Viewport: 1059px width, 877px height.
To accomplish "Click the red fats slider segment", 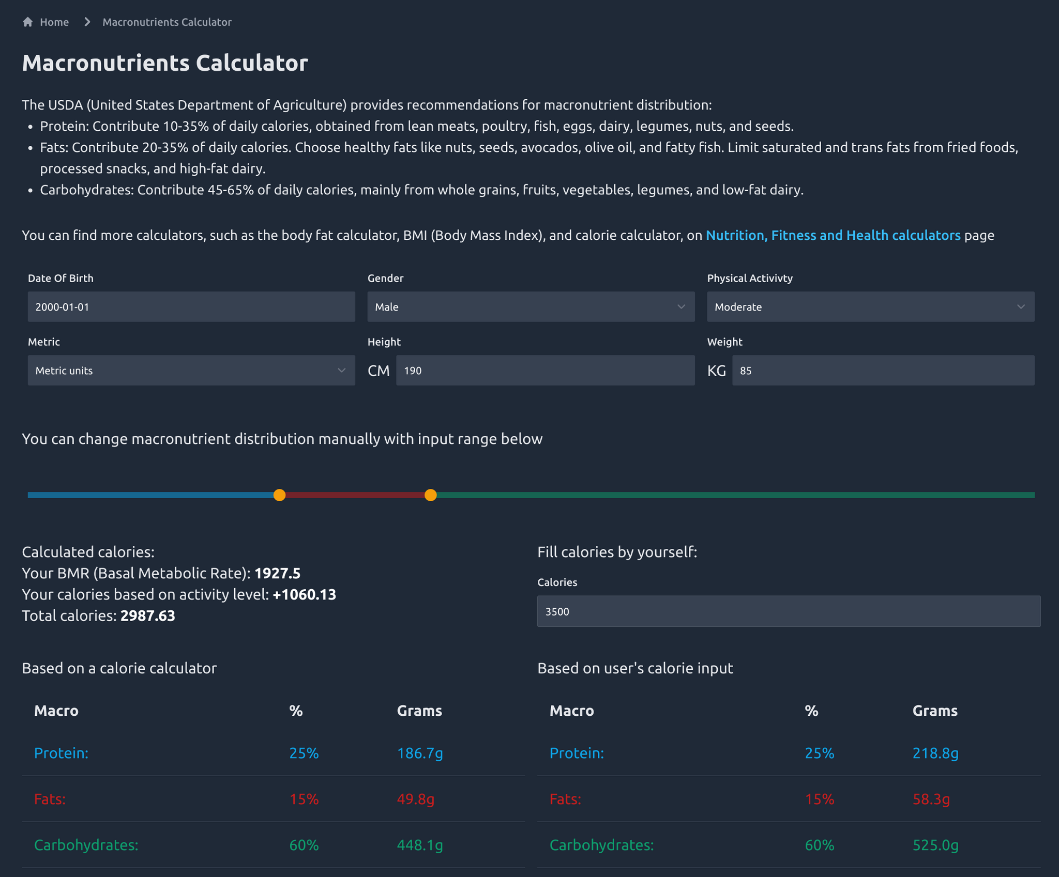I will [355, 495].
